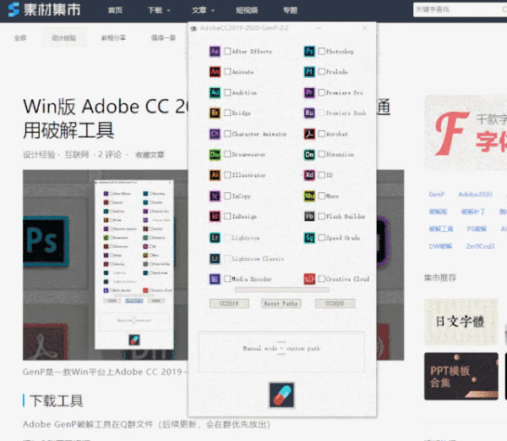Screen dimensions: 507x441
Task: Select the Photoshop checkbox
Action: pyautogui.click(x=322, y=51)
